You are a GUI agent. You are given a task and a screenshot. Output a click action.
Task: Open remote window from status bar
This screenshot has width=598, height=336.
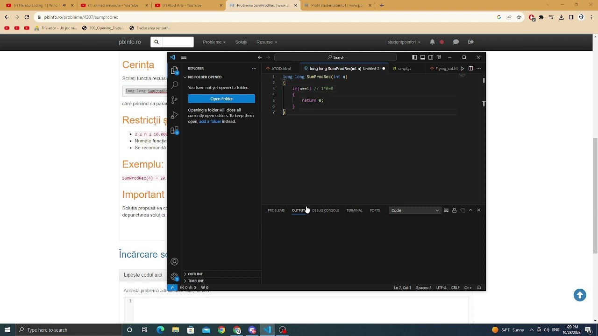(172, 287)
